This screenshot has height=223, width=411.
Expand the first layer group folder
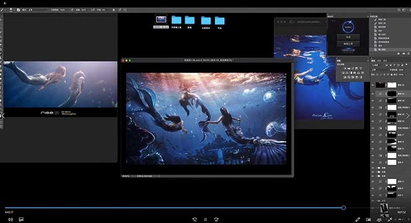pyautogui.click(x=377, y=167)
